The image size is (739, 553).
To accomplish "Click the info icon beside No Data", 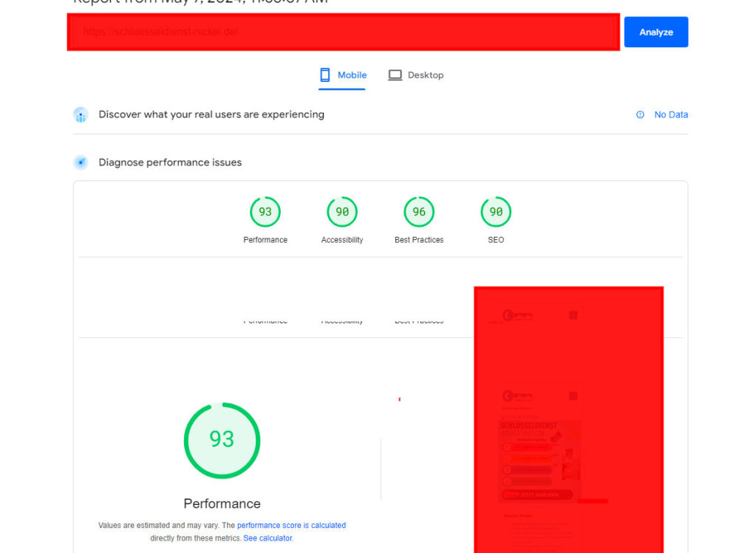I will pos(640,114).
